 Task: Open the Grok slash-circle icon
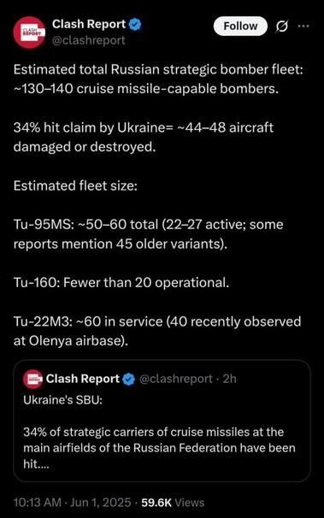click(282, 26)
